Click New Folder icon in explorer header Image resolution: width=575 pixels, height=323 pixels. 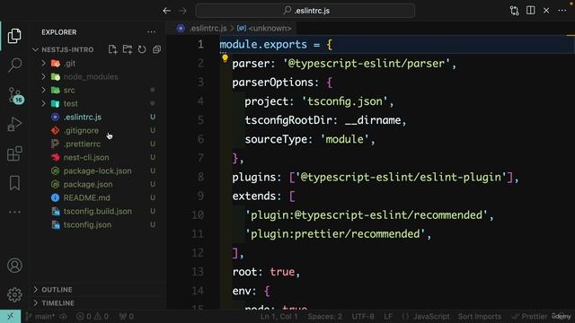[x=128, y=49]
